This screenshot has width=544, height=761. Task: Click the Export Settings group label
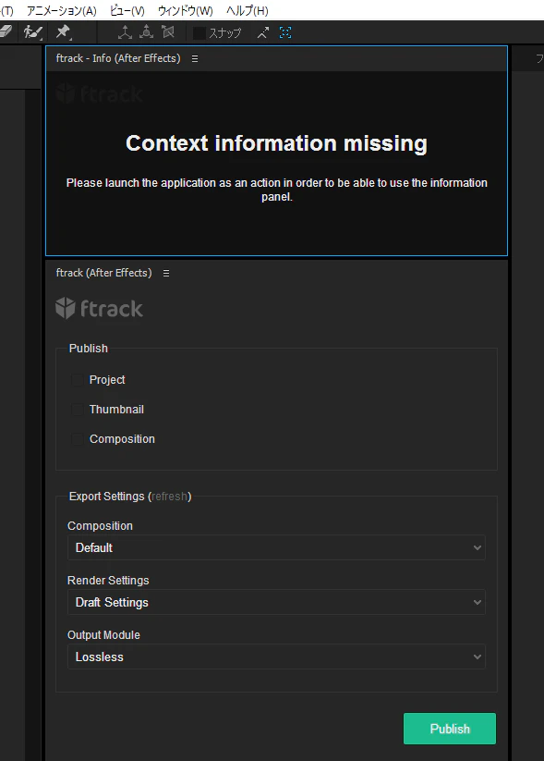pyautogui.click(x=130, y=497)
